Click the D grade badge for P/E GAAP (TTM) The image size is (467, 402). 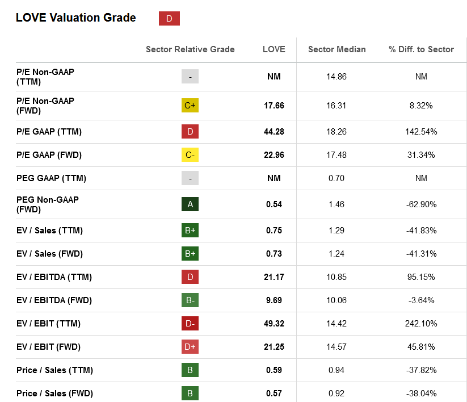[x=190, y=131]
